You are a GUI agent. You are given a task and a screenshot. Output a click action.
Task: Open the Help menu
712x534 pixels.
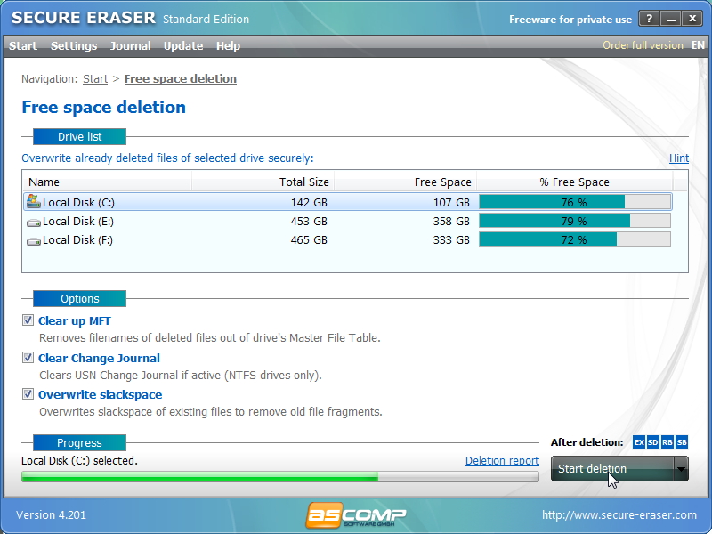[x=228, y=46]
